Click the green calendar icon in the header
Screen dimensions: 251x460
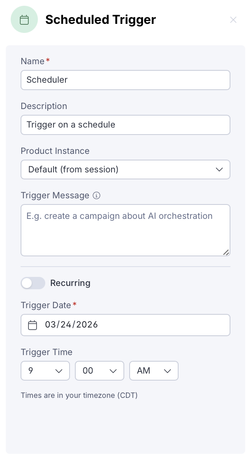pyautogui.click(x=24, y=19)
